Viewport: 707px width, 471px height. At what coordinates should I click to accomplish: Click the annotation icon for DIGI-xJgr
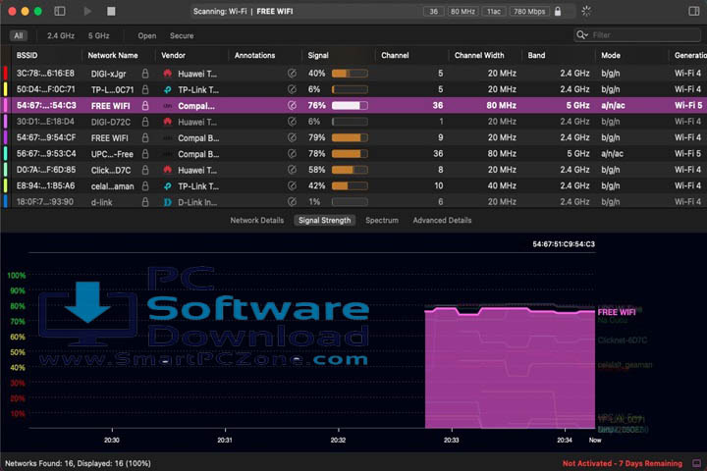[293, 73]
